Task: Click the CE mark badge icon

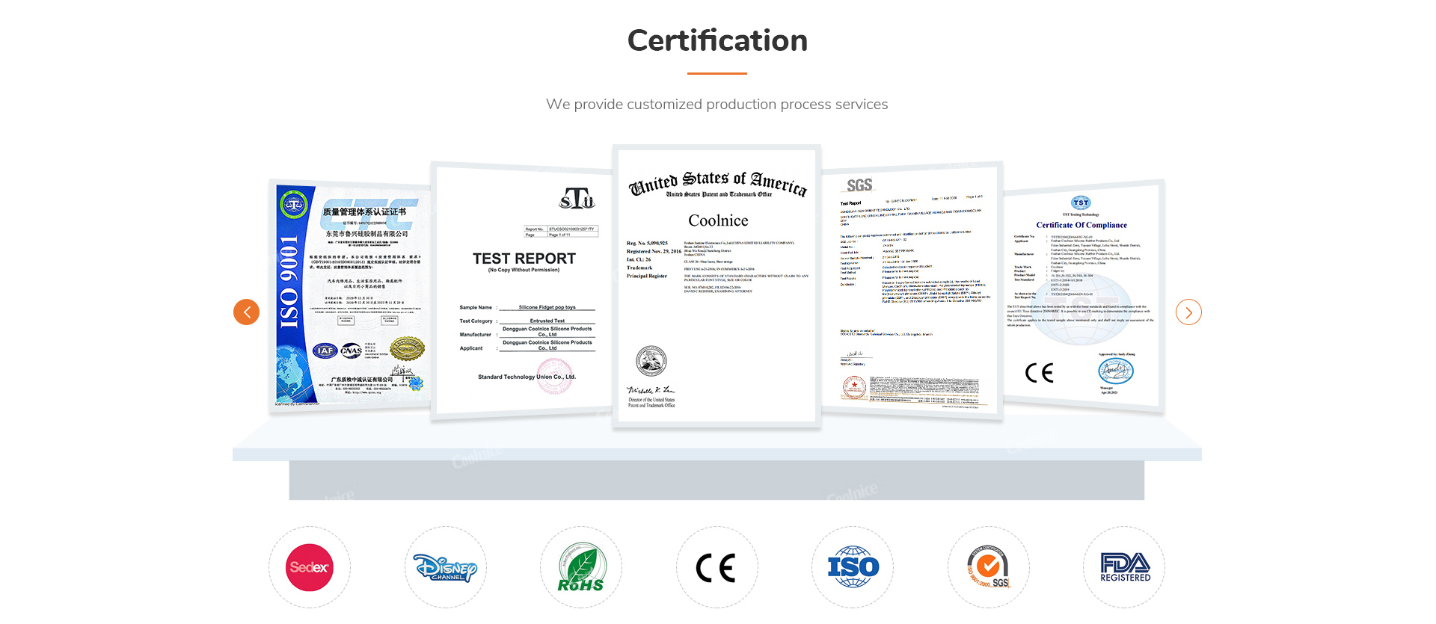Action: click(x=717, y=567)
